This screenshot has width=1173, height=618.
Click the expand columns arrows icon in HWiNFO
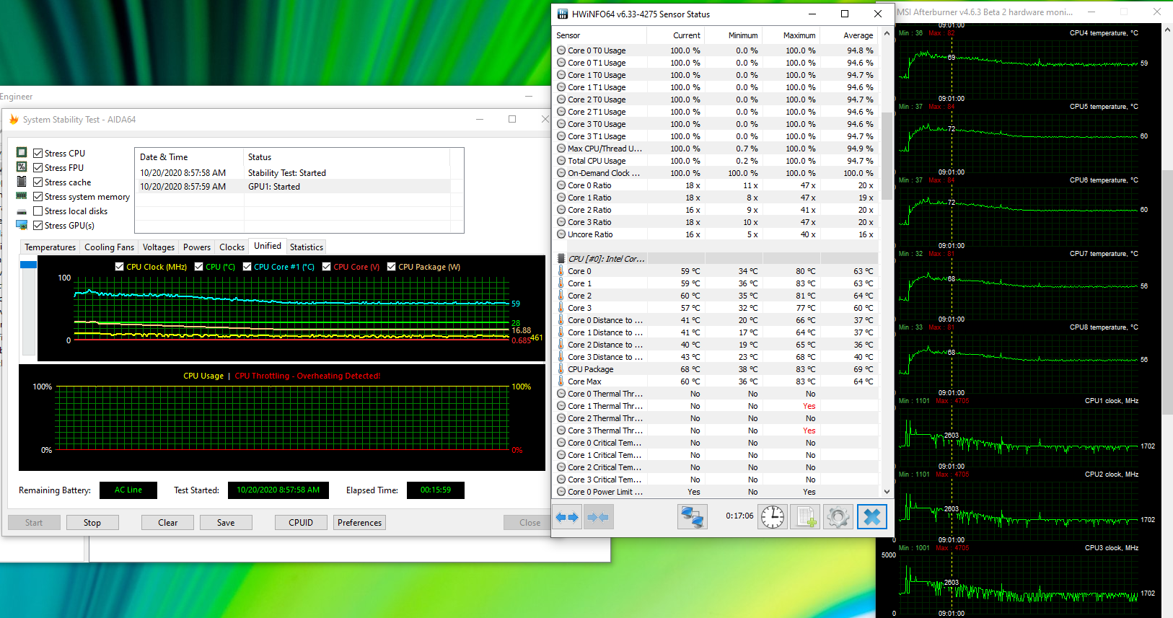[x=567, y=517]
